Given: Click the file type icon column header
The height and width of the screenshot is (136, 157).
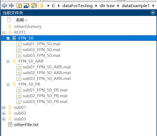Looking at the screenshot, I should [9, 20].
